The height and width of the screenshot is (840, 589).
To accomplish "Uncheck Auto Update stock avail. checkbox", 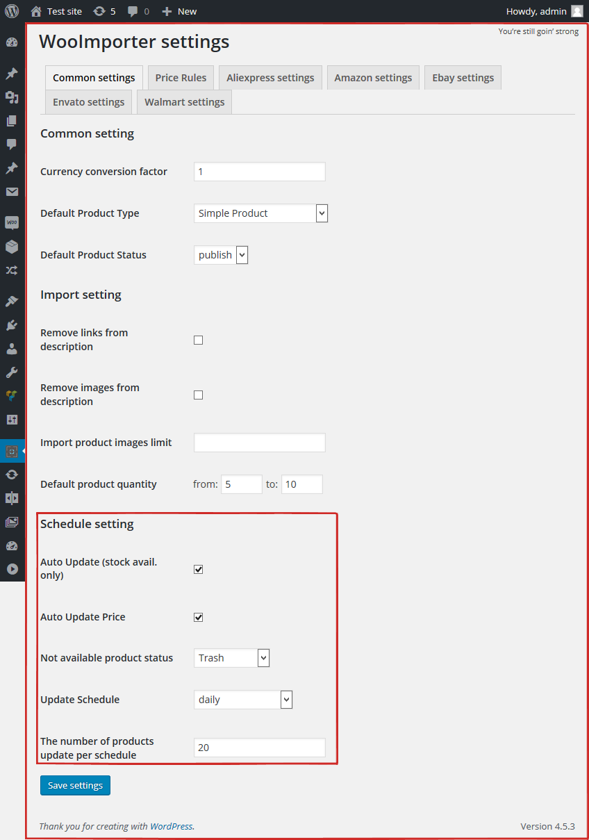I will 198,569.
